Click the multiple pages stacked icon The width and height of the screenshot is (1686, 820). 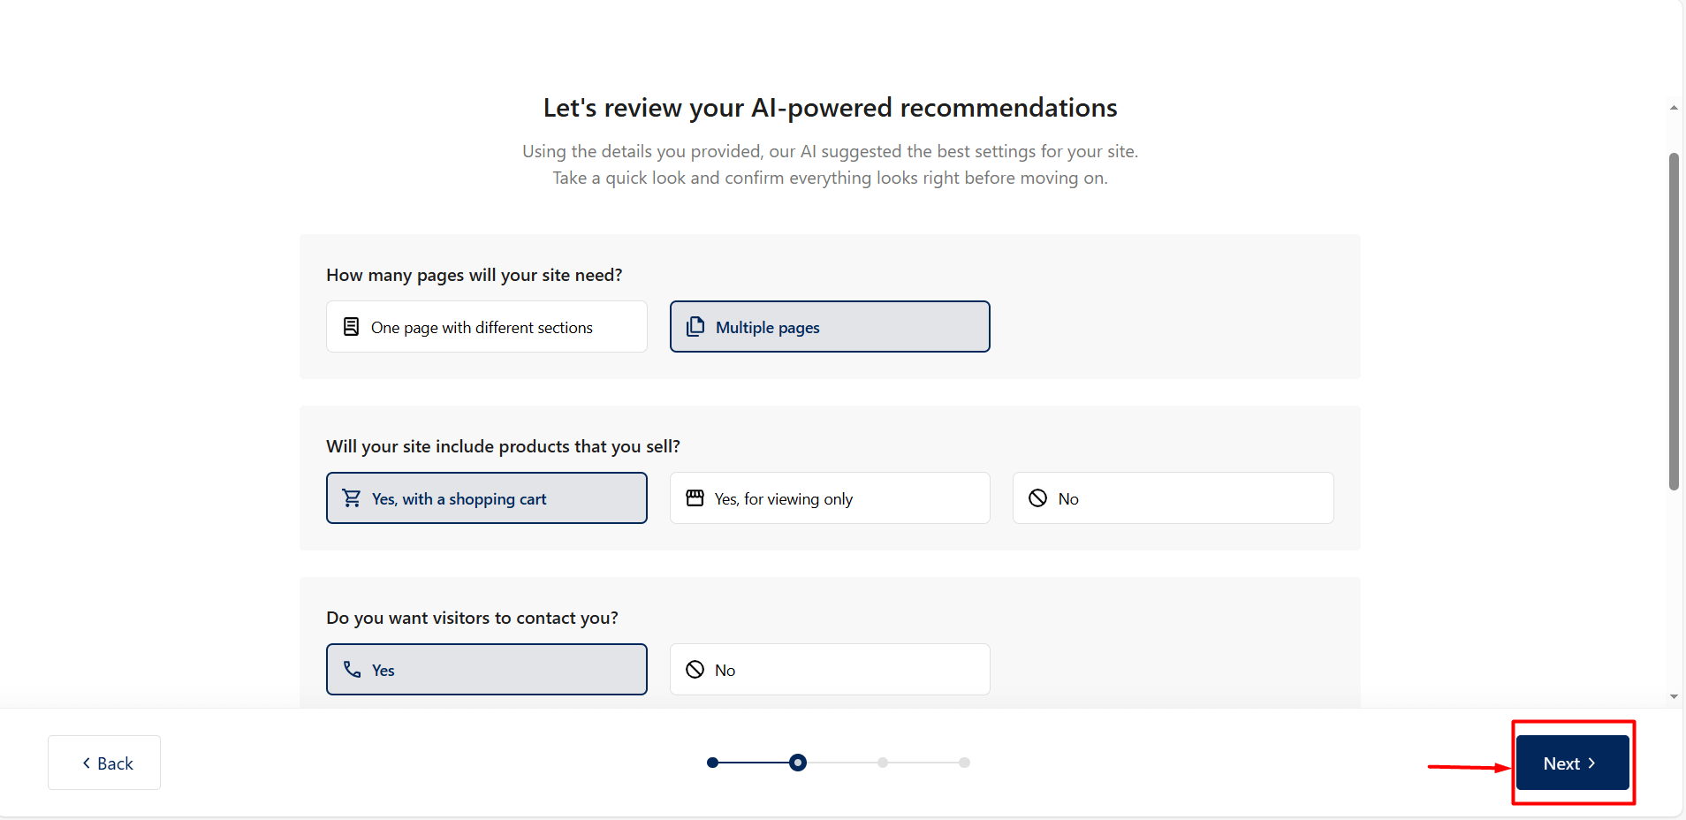pyautogui.click(x=695, y=327)
